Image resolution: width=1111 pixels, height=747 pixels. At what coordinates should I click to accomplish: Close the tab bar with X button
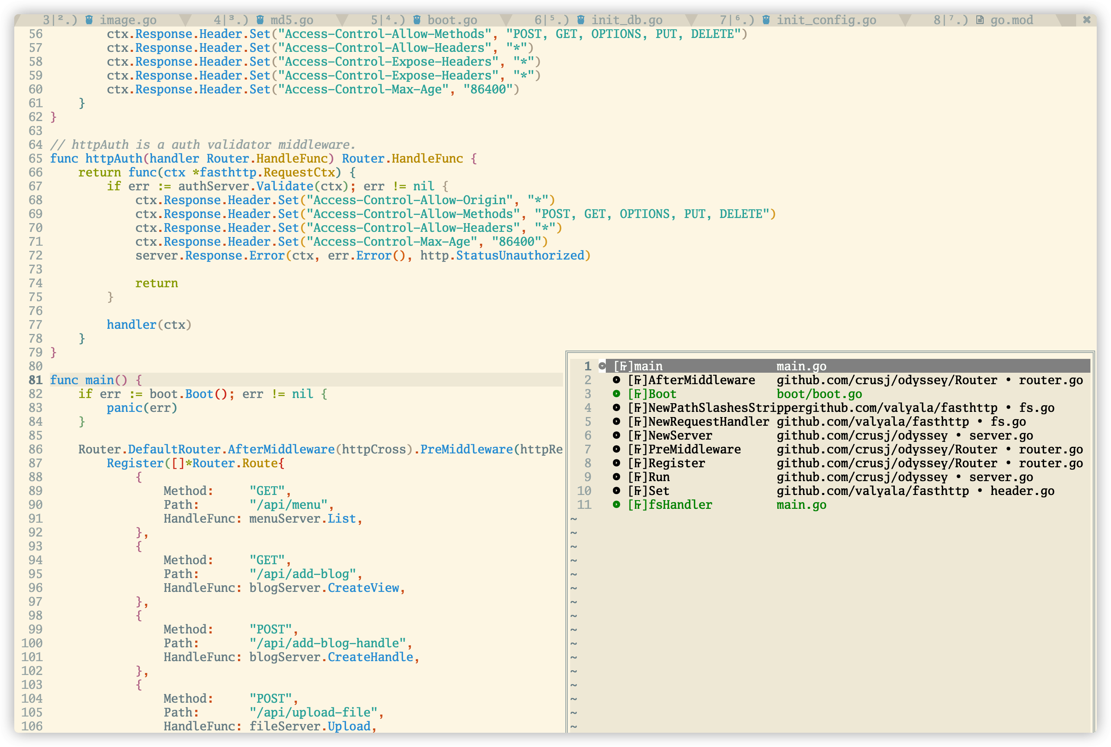click(1087, 20)
